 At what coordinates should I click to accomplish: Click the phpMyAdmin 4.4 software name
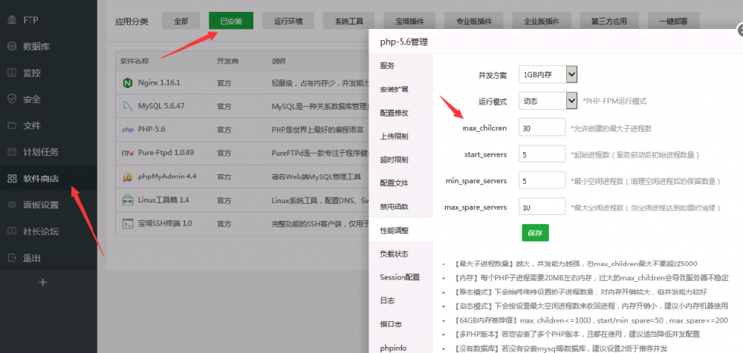click(167, 176)
